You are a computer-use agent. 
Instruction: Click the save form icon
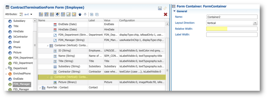160,8
